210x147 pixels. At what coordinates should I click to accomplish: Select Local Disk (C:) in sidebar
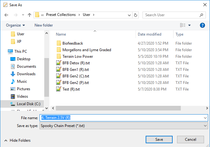click(29, 104)
